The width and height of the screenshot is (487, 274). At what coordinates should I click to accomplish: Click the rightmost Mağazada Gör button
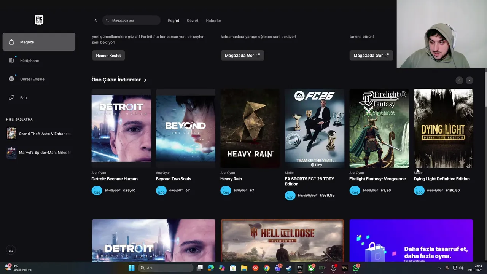pyautogui.click(x=371, y=56)
